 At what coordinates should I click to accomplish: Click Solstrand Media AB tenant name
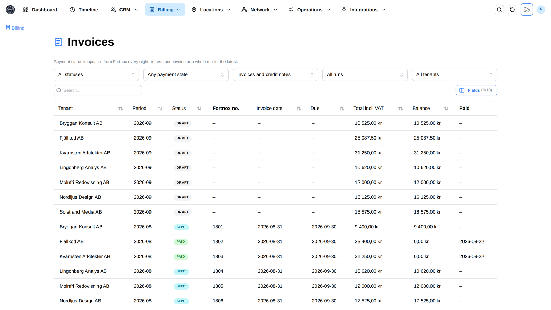(x=81, y=212)
